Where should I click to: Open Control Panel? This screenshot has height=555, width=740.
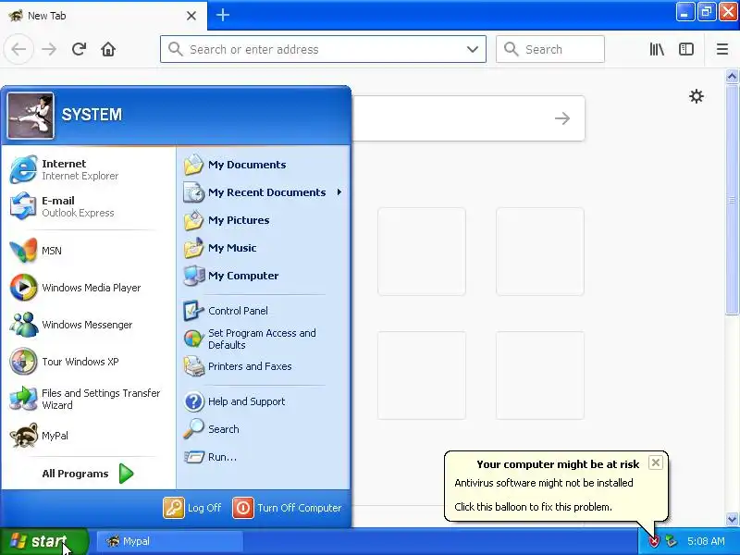click(x=264, y=311)
